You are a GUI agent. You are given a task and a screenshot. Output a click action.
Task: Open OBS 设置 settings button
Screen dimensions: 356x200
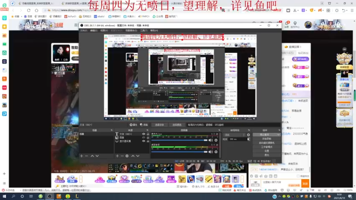tap(267, 151)
